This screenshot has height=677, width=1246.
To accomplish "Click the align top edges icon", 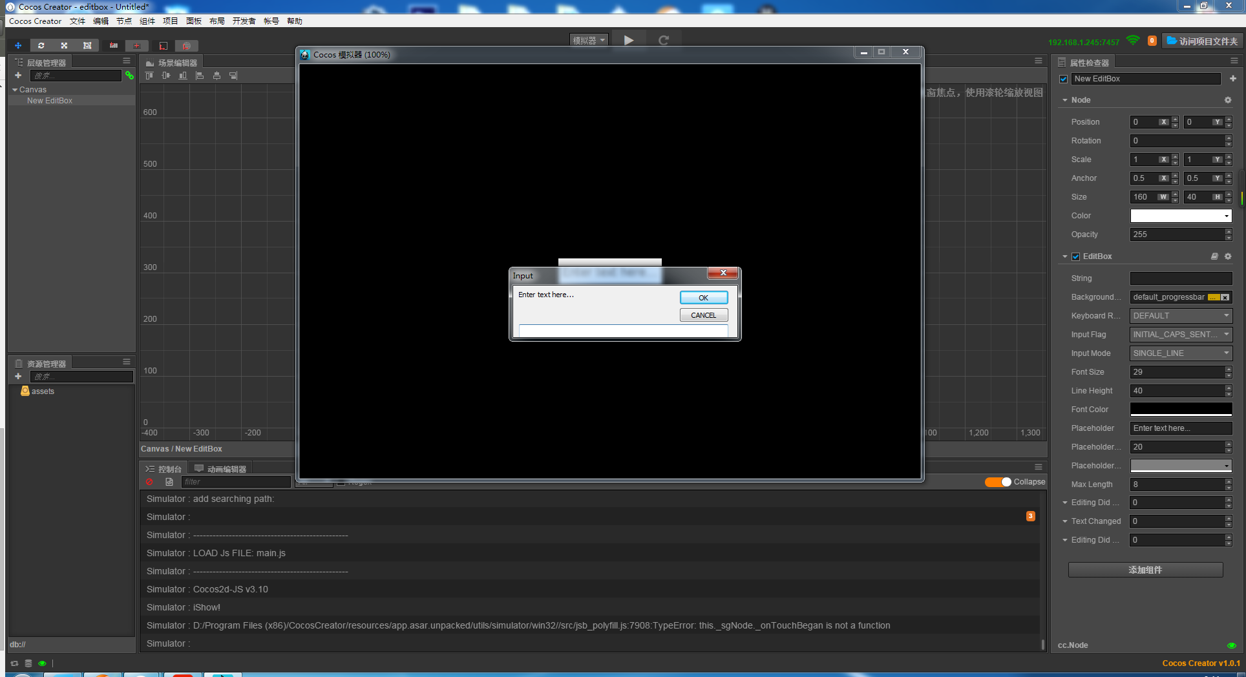I will [149, 76].
